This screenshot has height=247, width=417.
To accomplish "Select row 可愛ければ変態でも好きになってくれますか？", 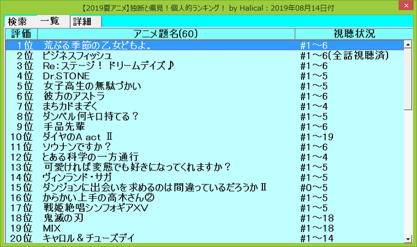I will (x=205, y=167).
